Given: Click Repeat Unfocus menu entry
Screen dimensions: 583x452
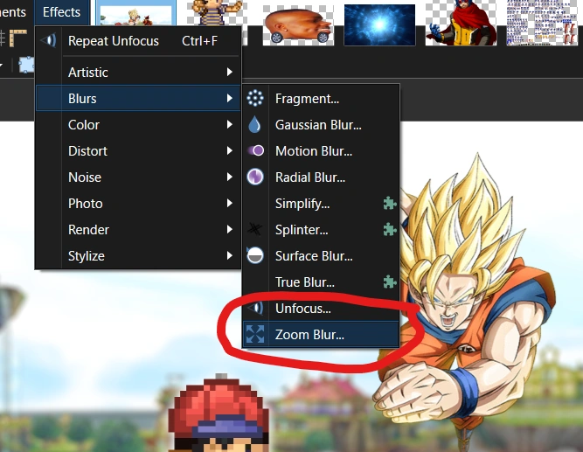Looking at the screenshot, I should point(138,41).
